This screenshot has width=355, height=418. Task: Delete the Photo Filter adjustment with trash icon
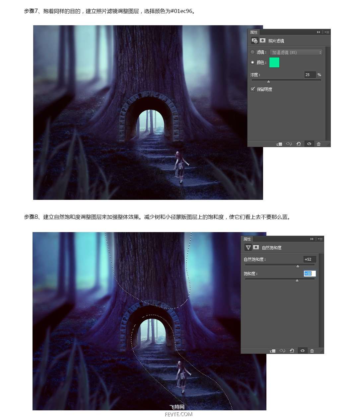(319, 144)
